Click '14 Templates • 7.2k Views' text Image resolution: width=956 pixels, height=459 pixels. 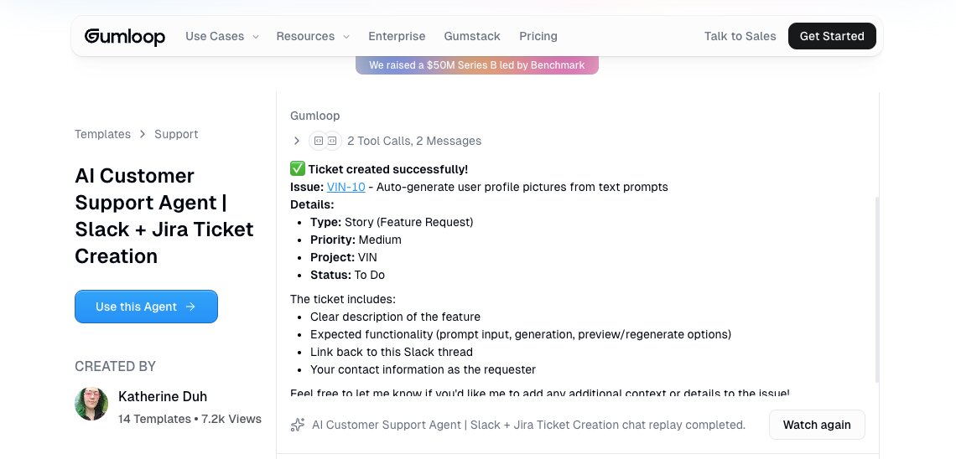190,419
